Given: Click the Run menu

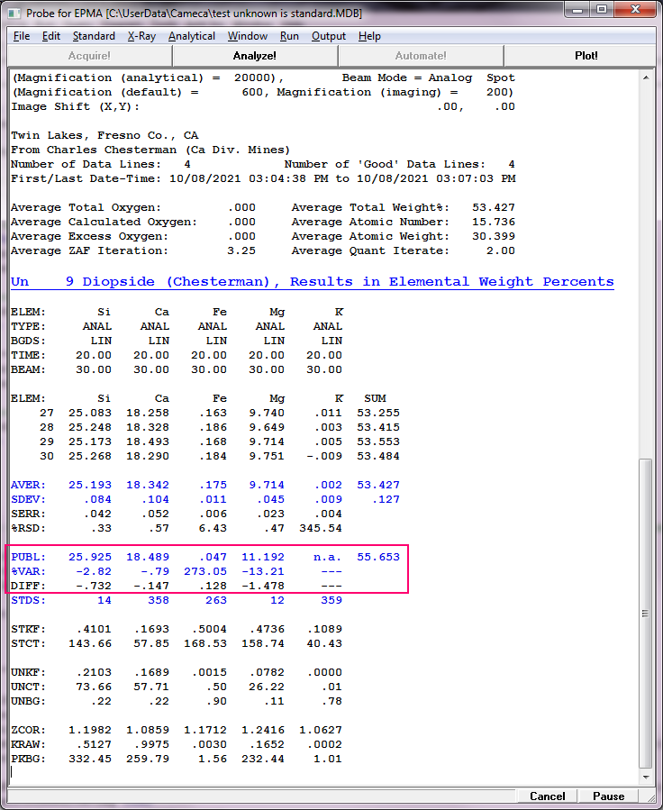Looking at the screenshot, I should [289, 36].
